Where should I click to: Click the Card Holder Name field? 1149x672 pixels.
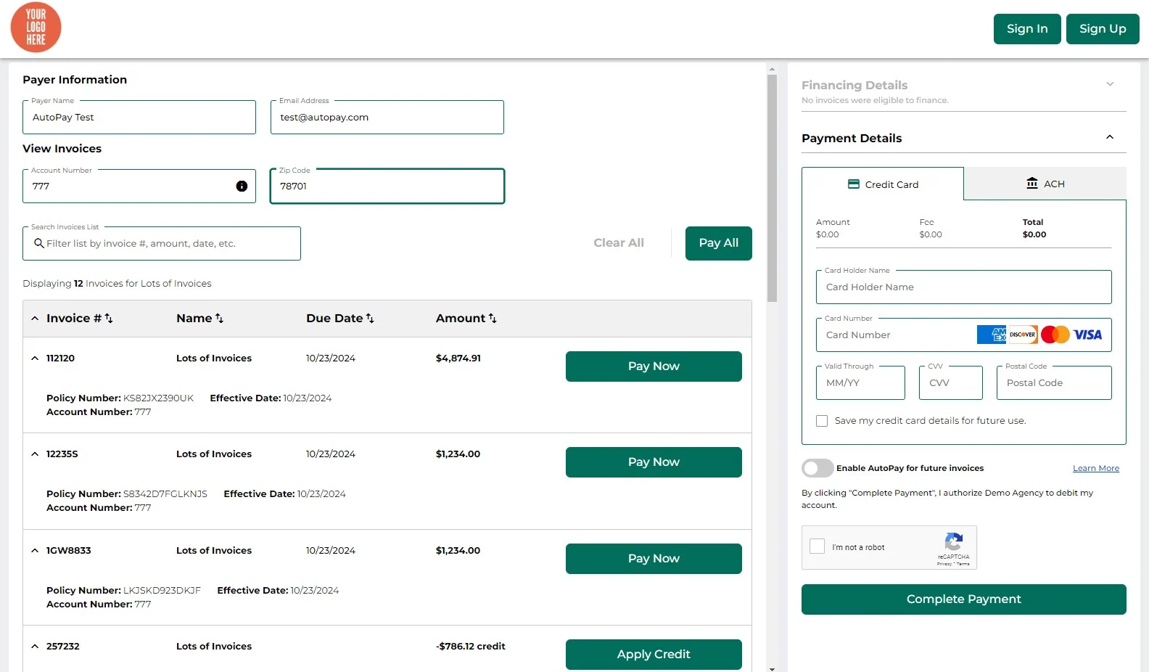coord(964,287)
